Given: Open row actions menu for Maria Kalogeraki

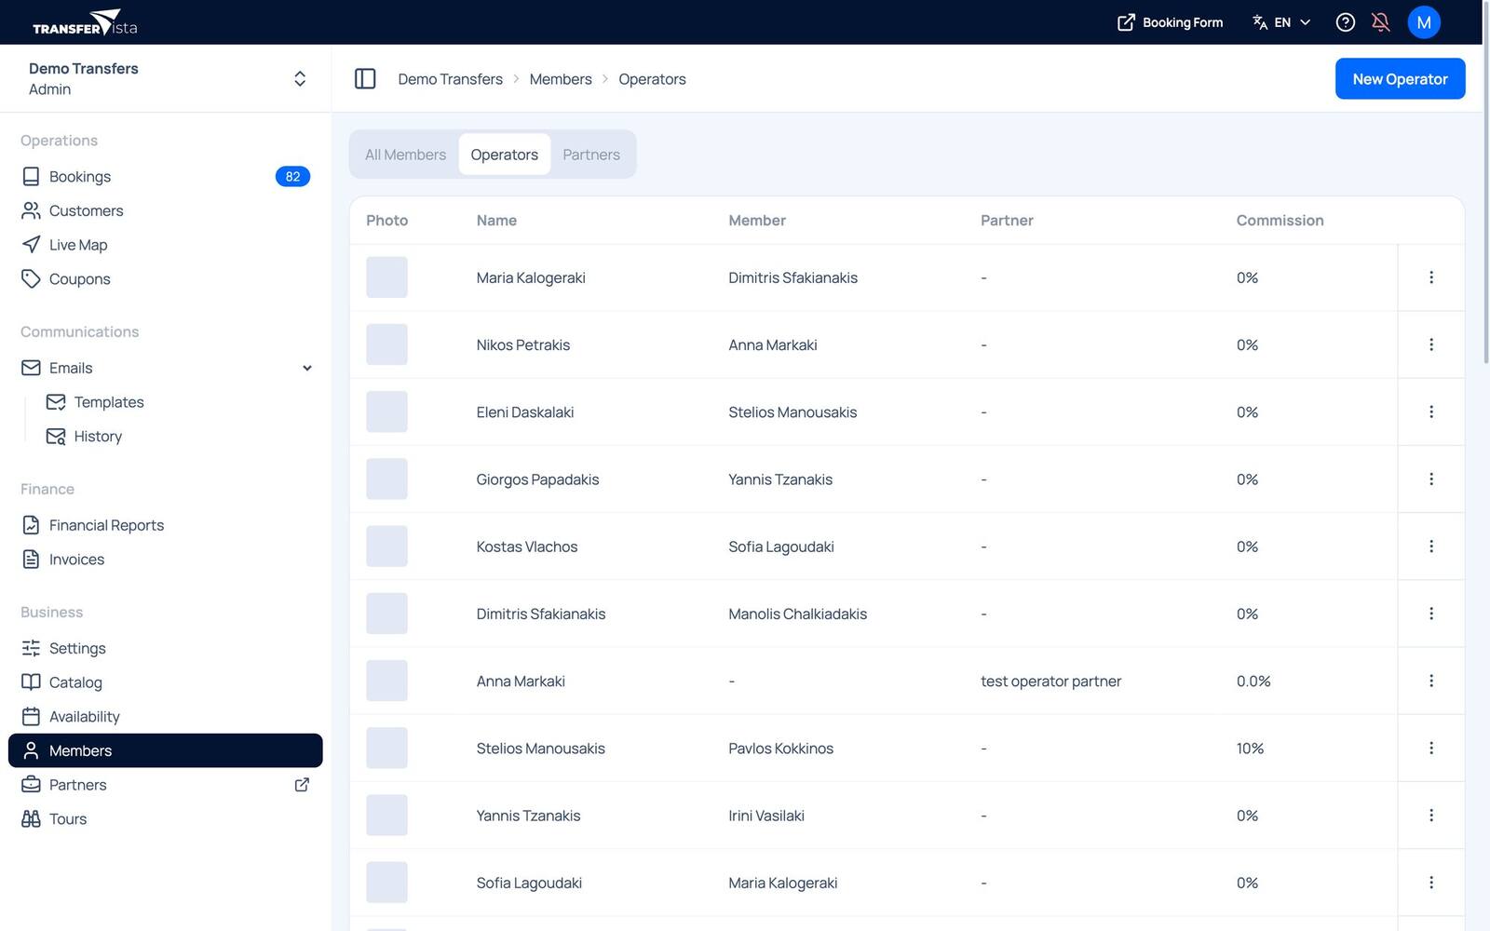Looking at the screenshot, I should 1431,277.
